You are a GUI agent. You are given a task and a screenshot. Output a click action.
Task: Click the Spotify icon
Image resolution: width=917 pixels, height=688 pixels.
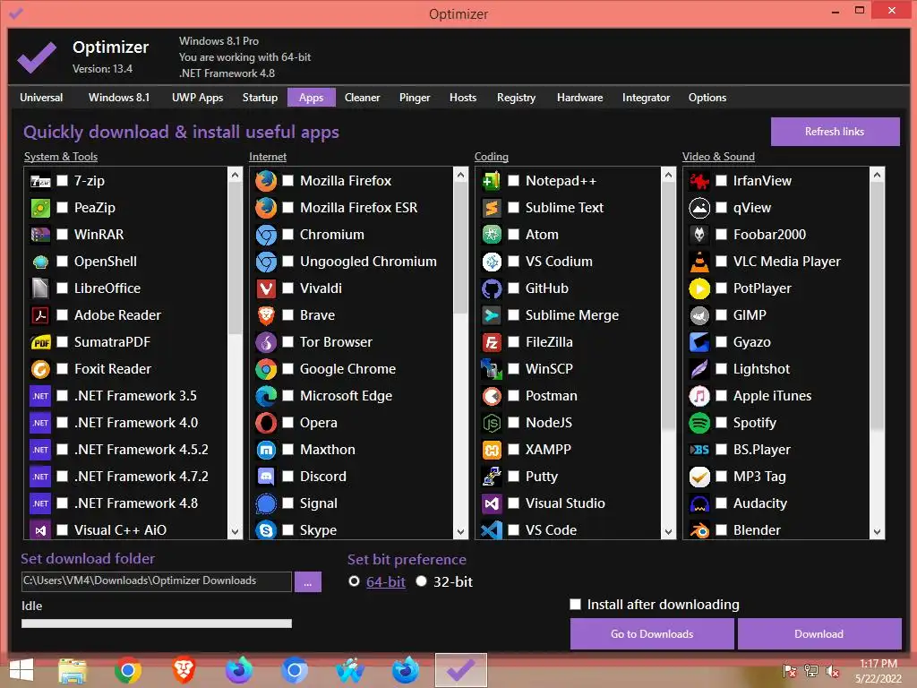699,423
